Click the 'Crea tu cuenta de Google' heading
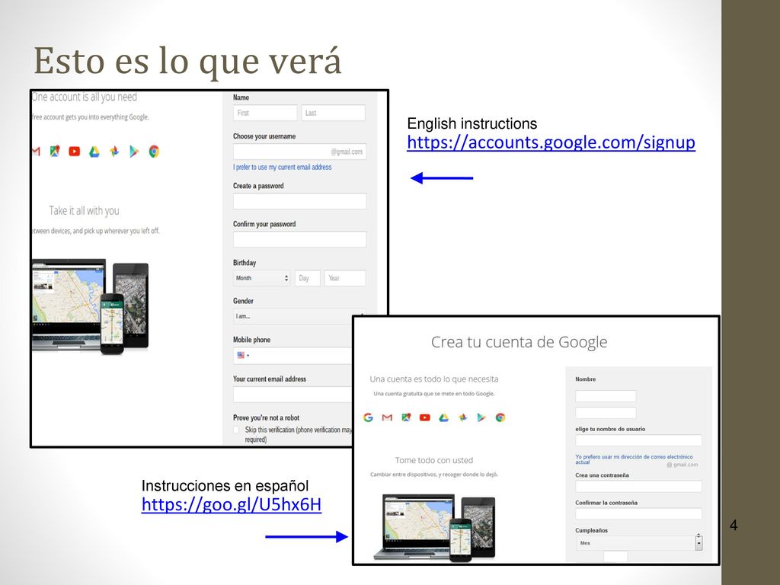 519,342
